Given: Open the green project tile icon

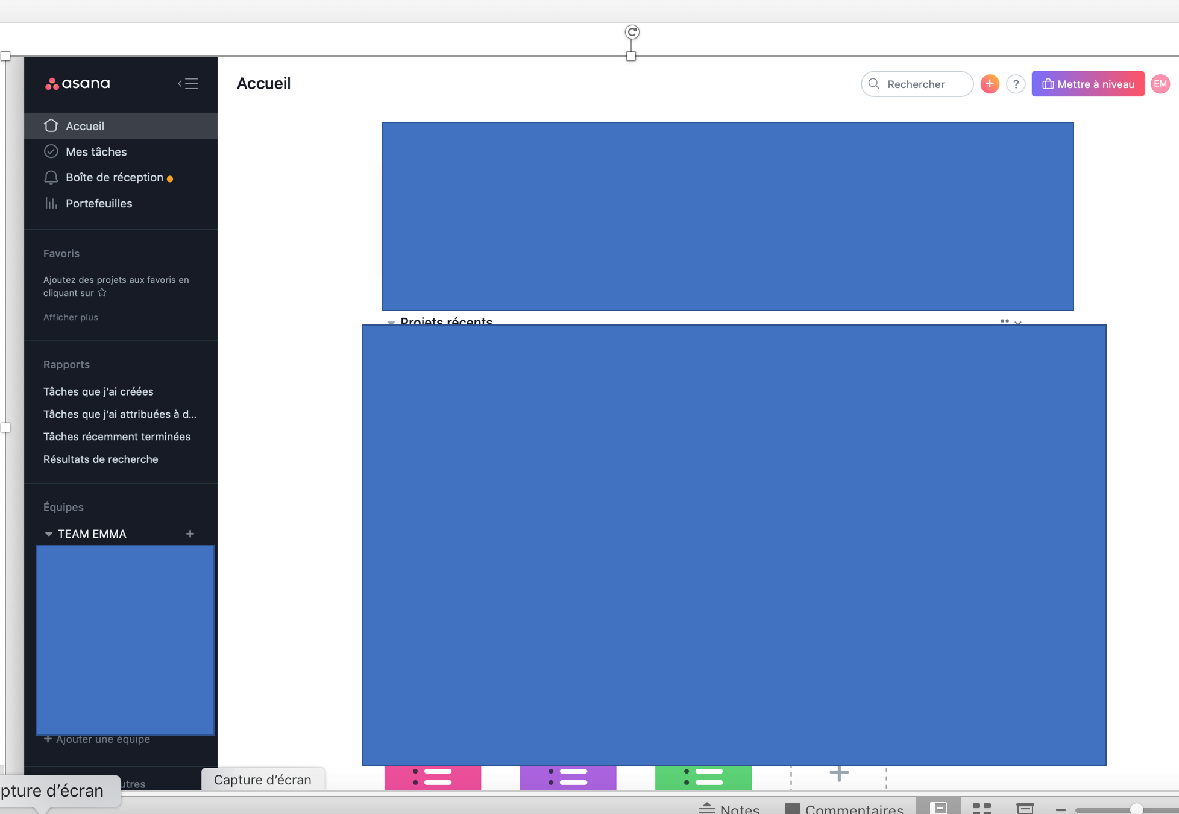Looking at the screenshot, I should point(703,777).
